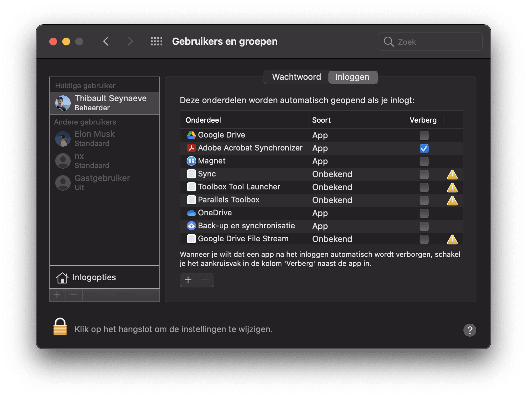Add a login item with plus button
This screenshot has width=527, height=397.
tap(188, 280)
